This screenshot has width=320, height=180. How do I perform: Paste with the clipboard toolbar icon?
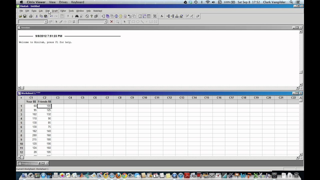coord(46,16)
